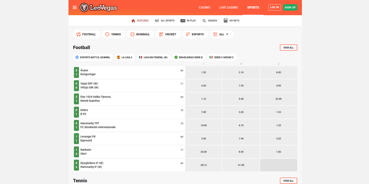Click the My Bets slip icon
The width and height of the screenshot is (369, 184).
pos(226,21)
